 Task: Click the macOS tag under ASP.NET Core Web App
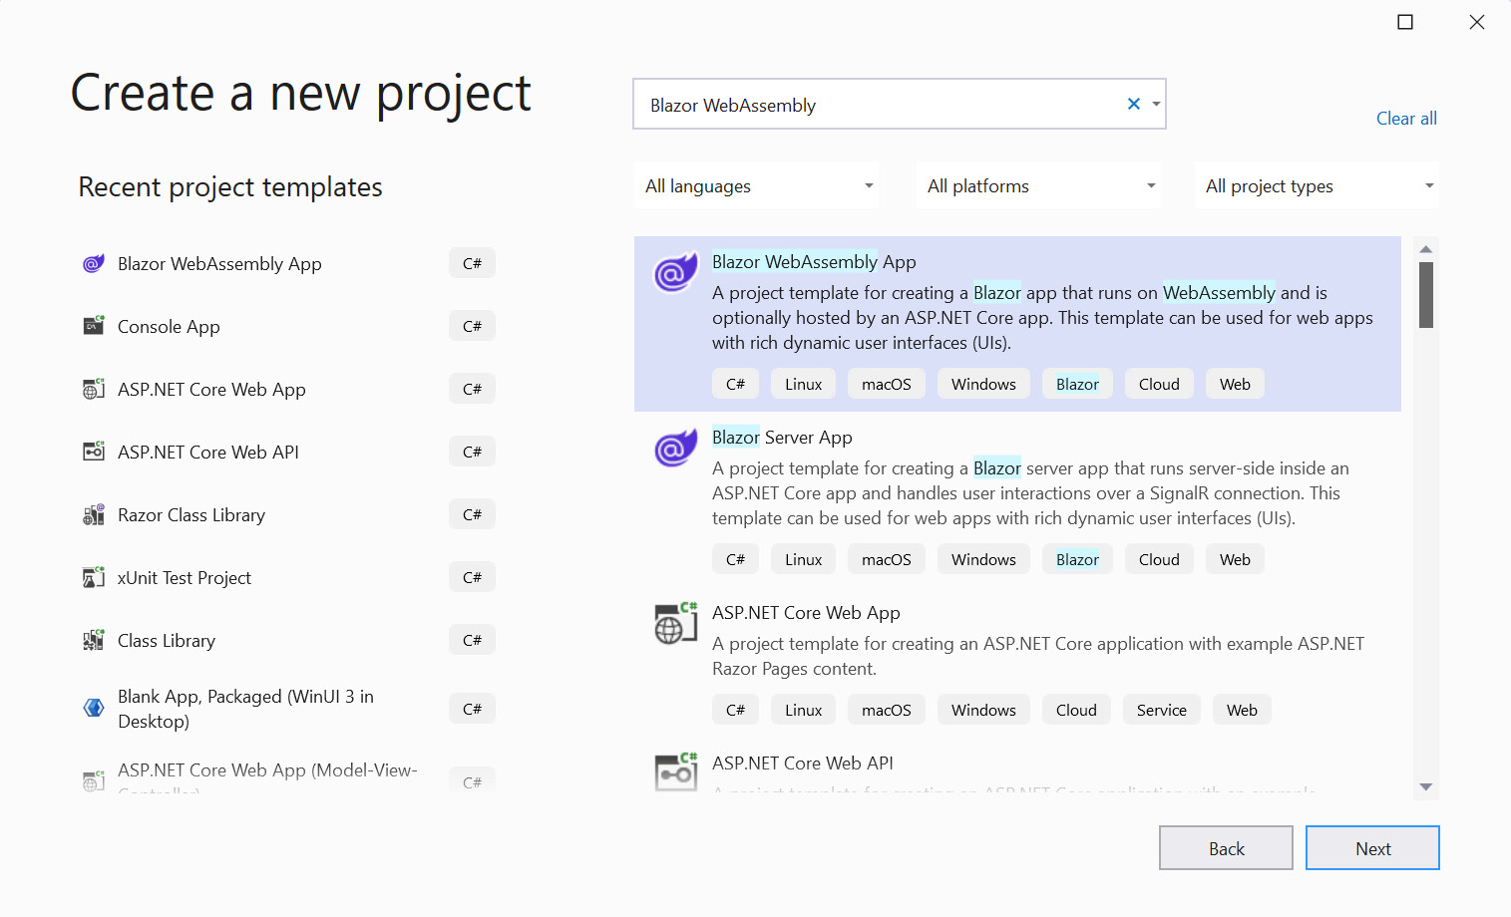point(886,710)
